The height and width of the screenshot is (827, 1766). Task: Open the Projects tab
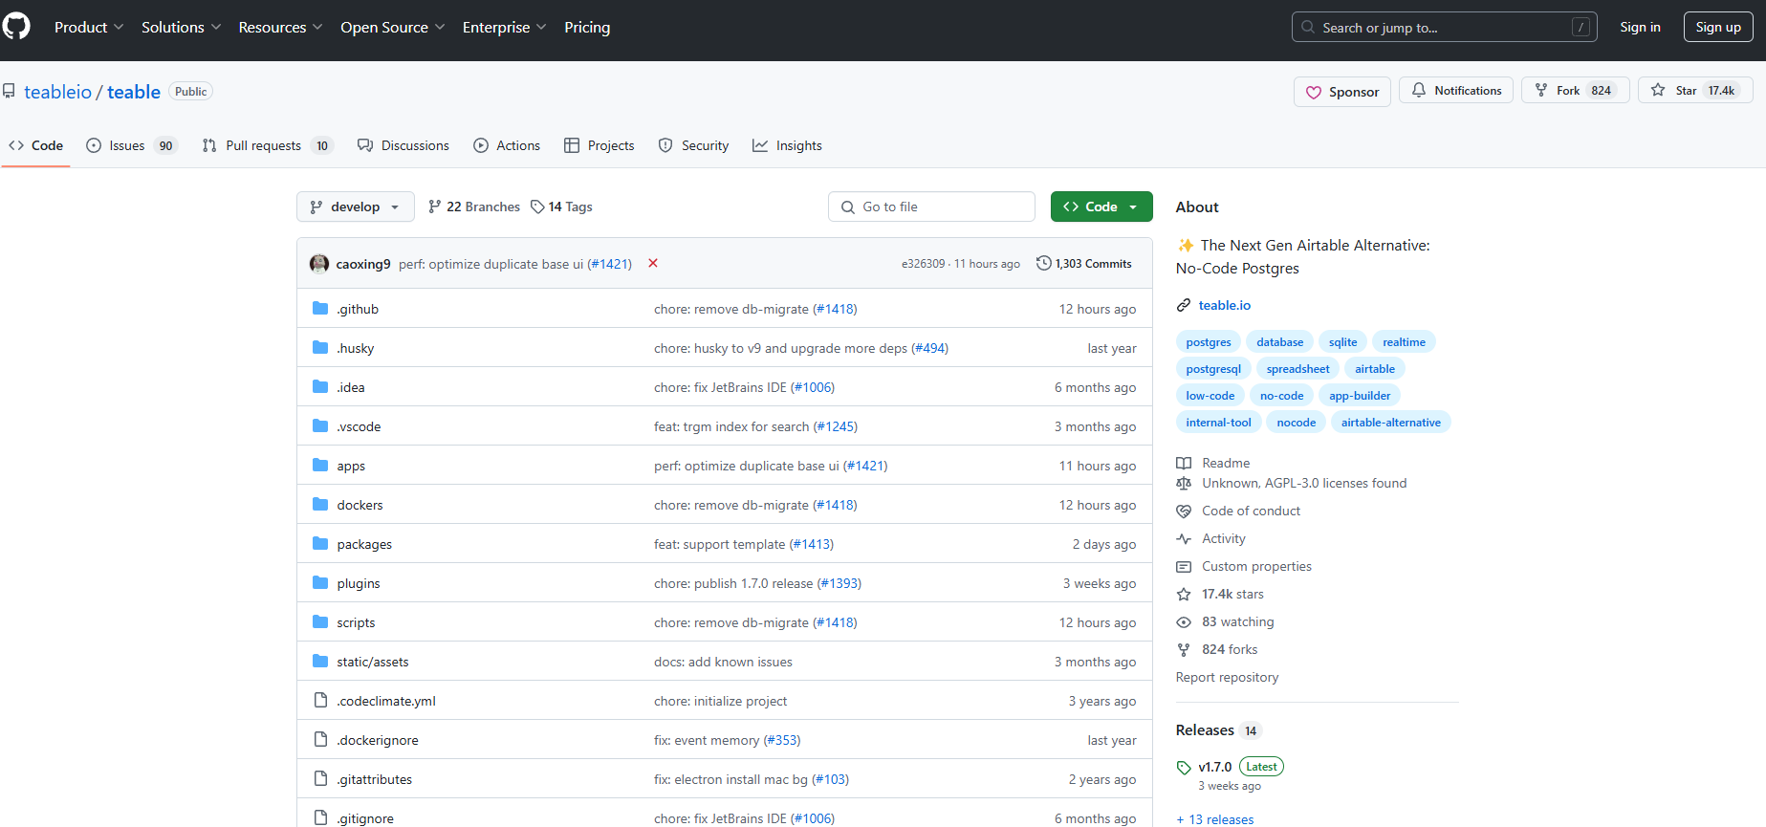(600, 145)
